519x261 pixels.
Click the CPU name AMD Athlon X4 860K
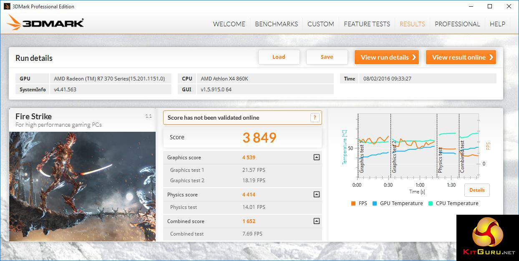coord(224,78)
